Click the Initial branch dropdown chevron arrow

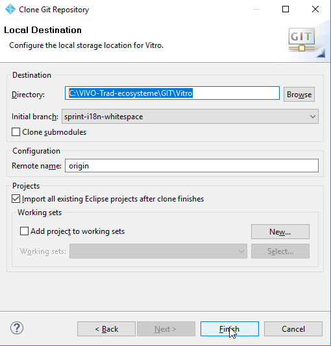(313, 117)
